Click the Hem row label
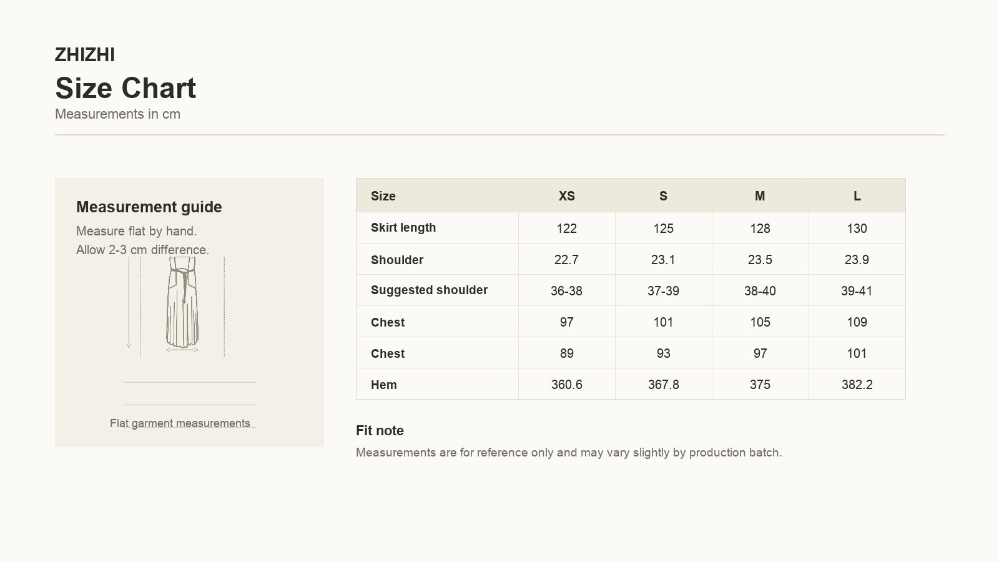 (383, 385)
